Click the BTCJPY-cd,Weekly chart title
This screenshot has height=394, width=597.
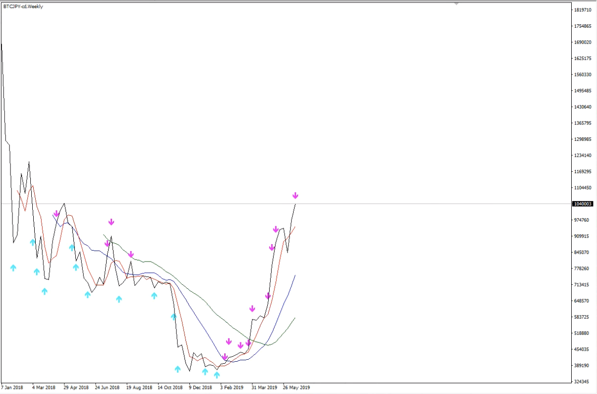pos(23,6)
